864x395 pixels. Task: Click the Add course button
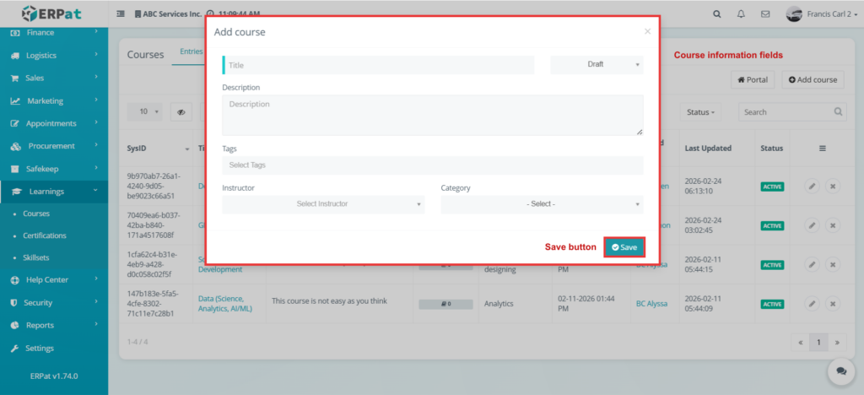coord(813,80)
